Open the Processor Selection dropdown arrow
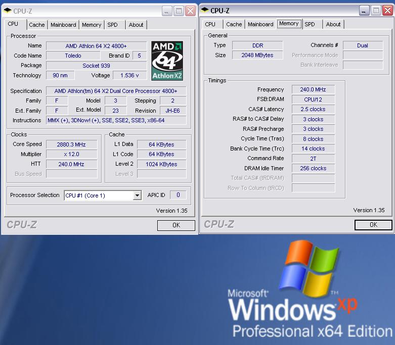The width and height of the screenshot is (395, 345). click(137, 195)
